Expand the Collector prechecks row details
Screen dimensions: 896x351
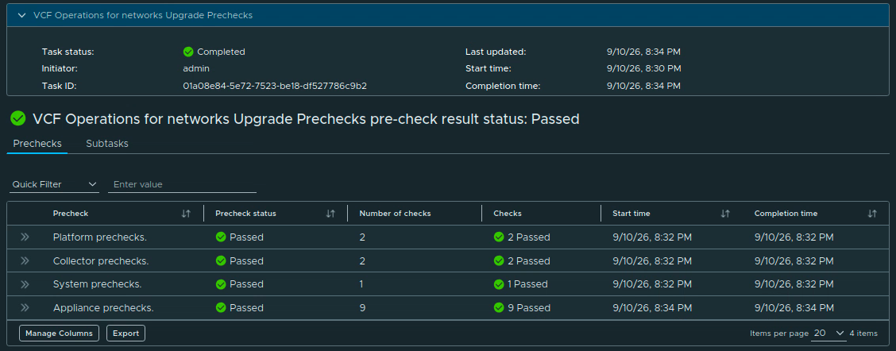(x=25, y=260)
